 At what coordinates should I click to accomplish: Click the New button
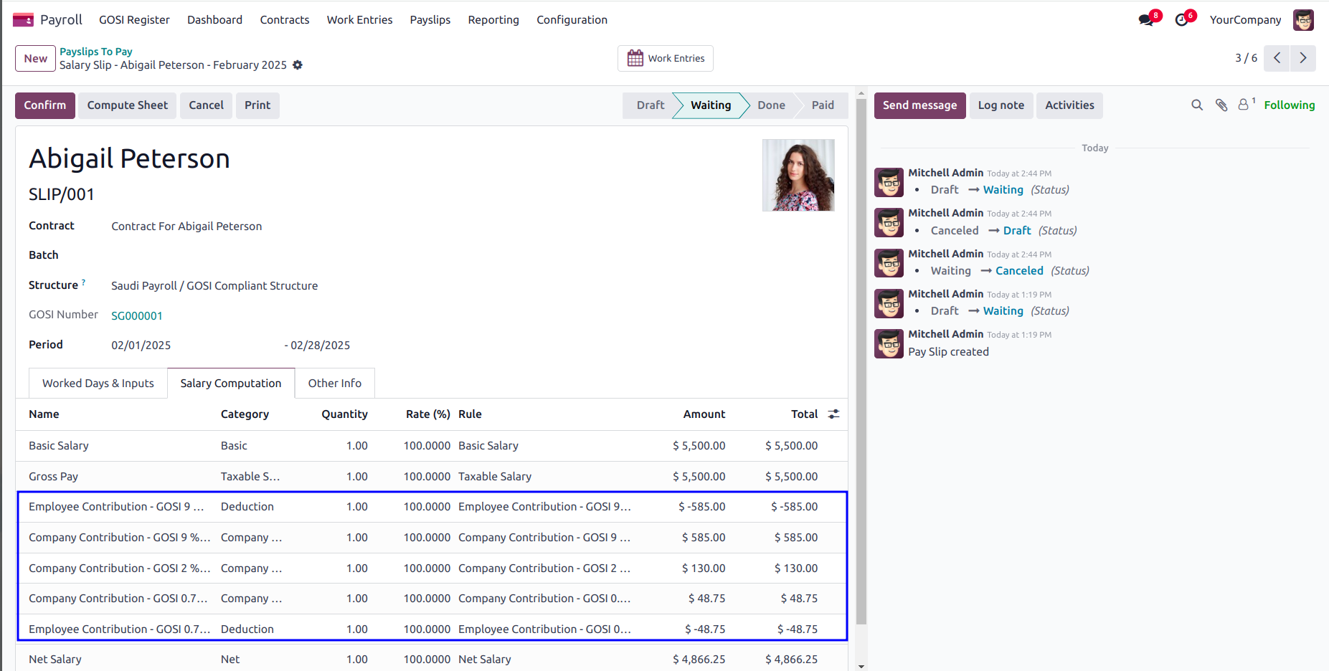pos(36,59)
